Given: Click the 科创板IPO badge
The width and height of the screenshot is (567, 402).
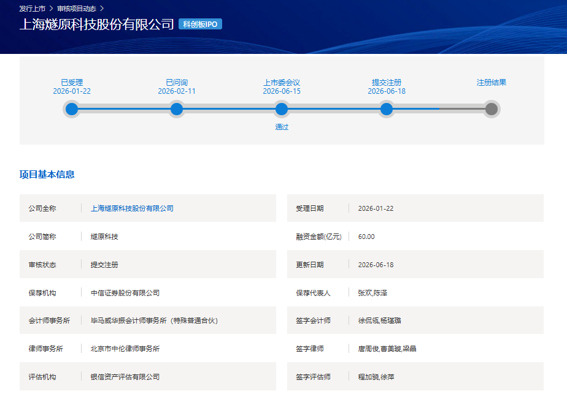Looking at the screenshot, I should (x=200, y=24).
